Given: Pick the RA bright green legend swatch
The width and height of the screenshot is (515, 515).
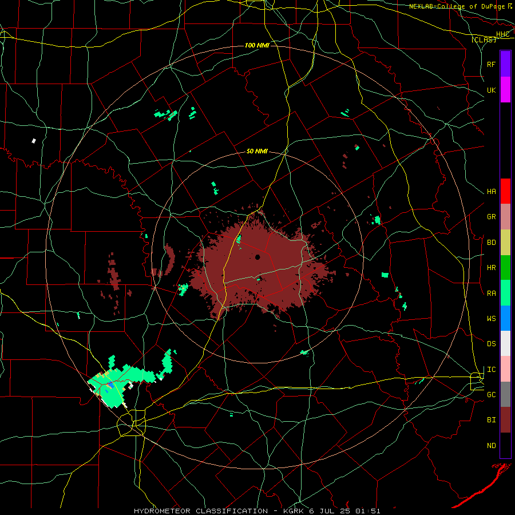Looking at the screenshot, I should pos(505,293).
